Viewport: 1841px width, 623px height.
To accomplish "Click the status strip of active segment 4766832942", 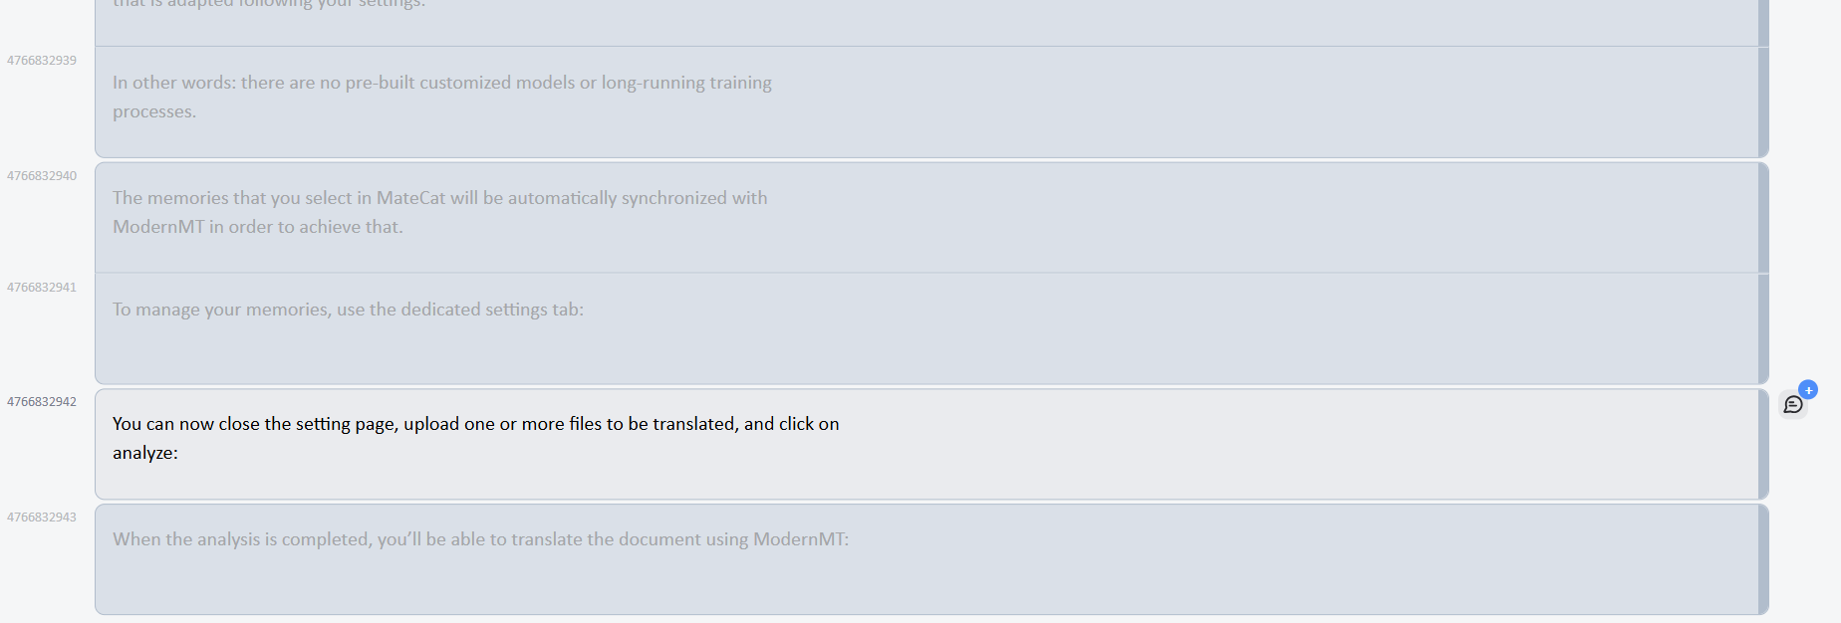I will click(x=1763, y=444).
